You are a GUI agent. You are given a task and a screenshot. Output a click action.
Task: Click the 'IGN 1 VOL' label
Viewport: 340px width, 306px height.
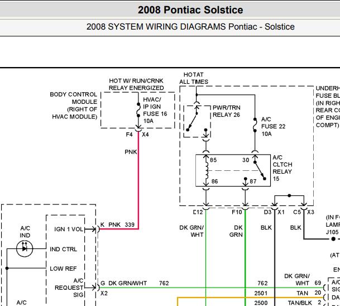click(x=69, y=230)
